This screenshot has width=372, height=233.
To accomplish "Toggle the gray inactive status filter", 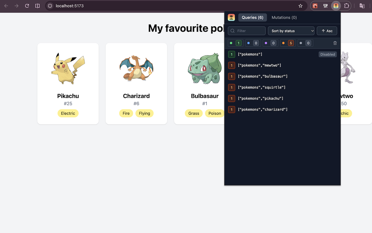I will click(305, 43).
